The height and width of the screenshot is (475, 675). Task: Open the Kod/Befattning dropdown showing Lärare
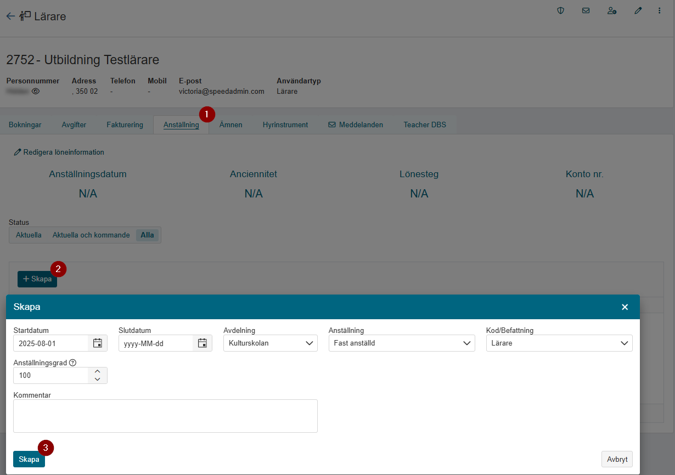click(x=559, y=343)
